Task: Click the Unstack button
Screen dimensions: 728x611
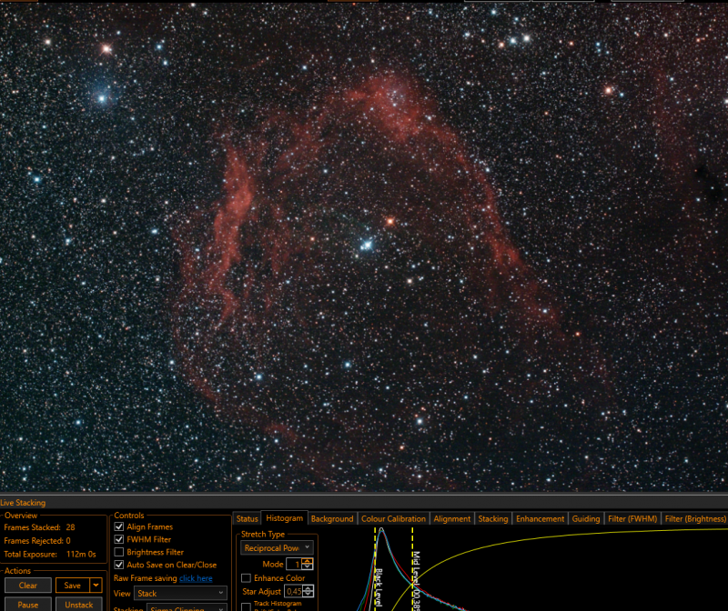Action: tap(79, 605)
